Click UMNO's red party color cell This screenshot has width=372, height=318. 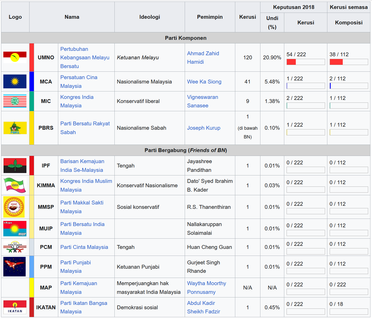click(32, 58)
